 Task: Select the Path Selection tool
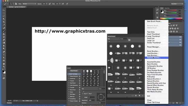tap(4, 58)
